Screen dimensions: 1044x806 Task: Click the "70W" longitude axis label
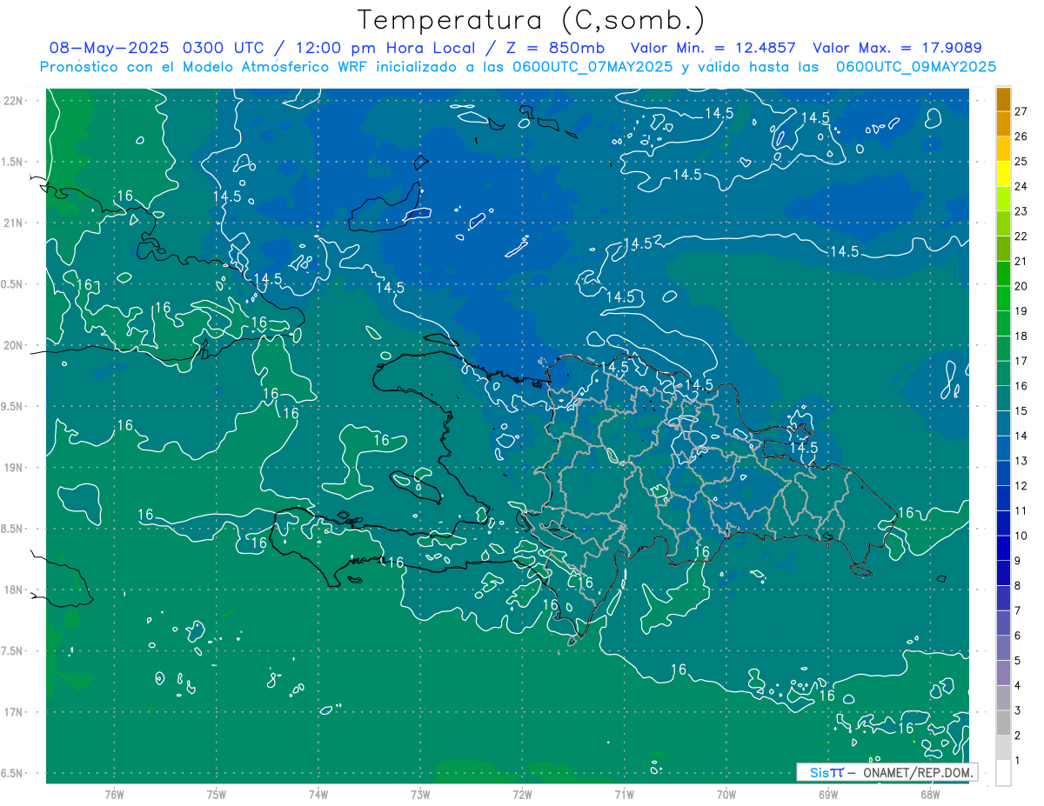(x=726, y=794)
